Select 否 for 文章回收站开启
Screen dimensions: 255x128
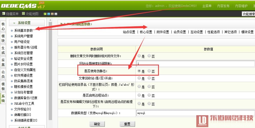[x=149, y=78]
